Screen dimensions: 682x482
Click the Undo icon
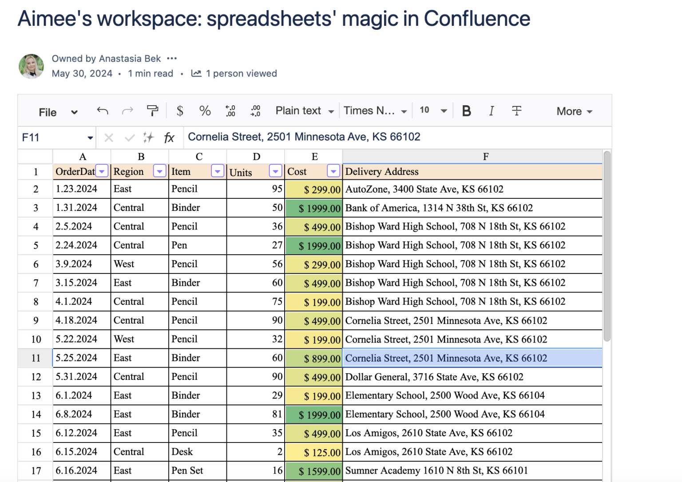coord(102,111)
